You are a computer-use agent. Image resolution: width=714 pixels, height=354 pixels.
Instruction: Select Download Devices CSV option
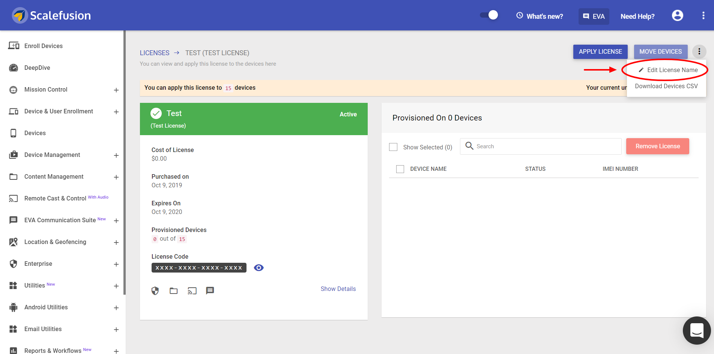point(667,86)
